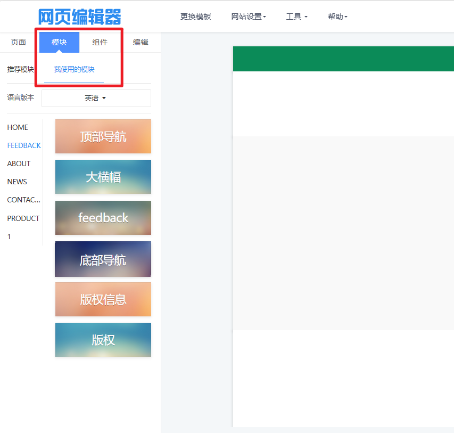The height and width of the screenshot is (433, 454).
Task: Select the 推荐模块 sub-tab
Action: 20,69
